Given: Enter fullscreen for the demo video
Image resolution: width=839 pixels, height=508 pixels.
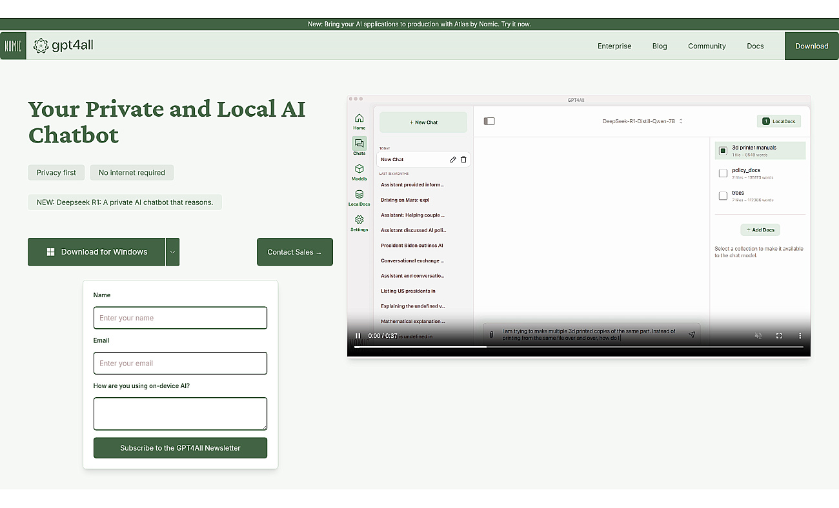Looking at the screenshot, I should click(779, 336).
